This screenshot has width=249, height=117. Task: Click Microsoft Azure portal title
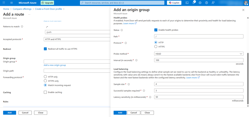(27, 3)
